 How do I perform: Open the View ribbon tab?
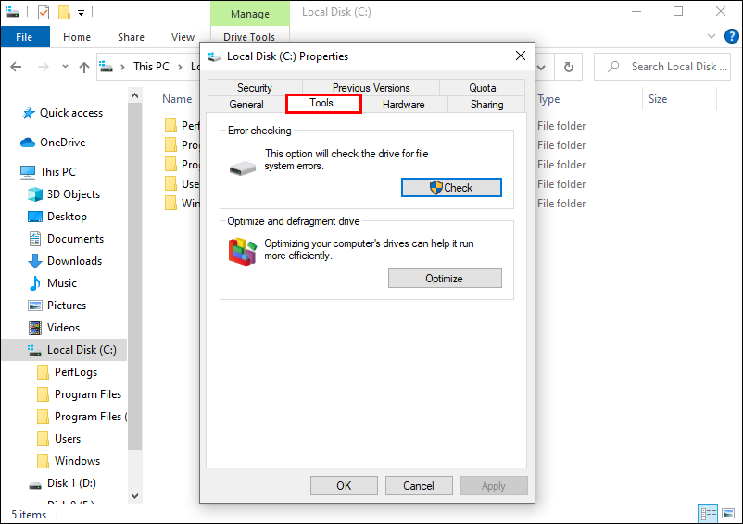tap(183, 37)
